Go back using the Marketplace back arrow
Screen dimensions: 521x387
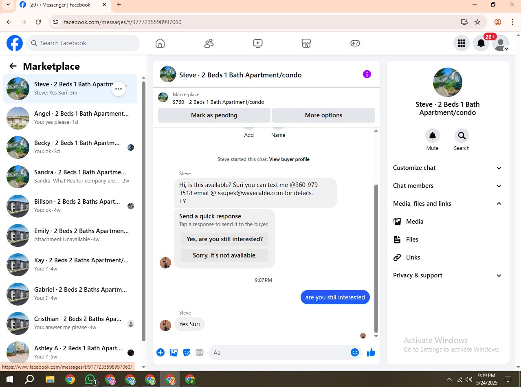pos(13,66)
